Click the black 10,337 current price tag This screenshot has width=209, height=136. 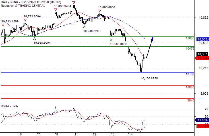(202, 54)
